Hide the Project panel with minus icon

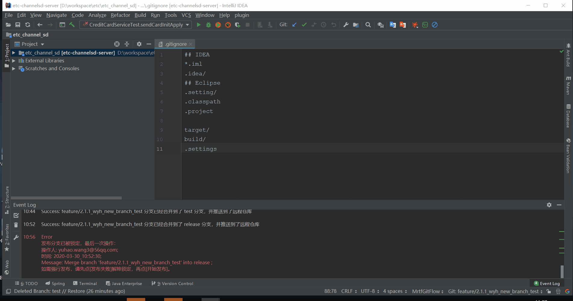(149, 44)
